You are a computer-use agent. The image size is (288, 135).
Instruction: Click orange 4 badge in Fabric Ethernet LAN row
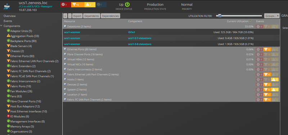pyautogui.click(x=267, y=75)
